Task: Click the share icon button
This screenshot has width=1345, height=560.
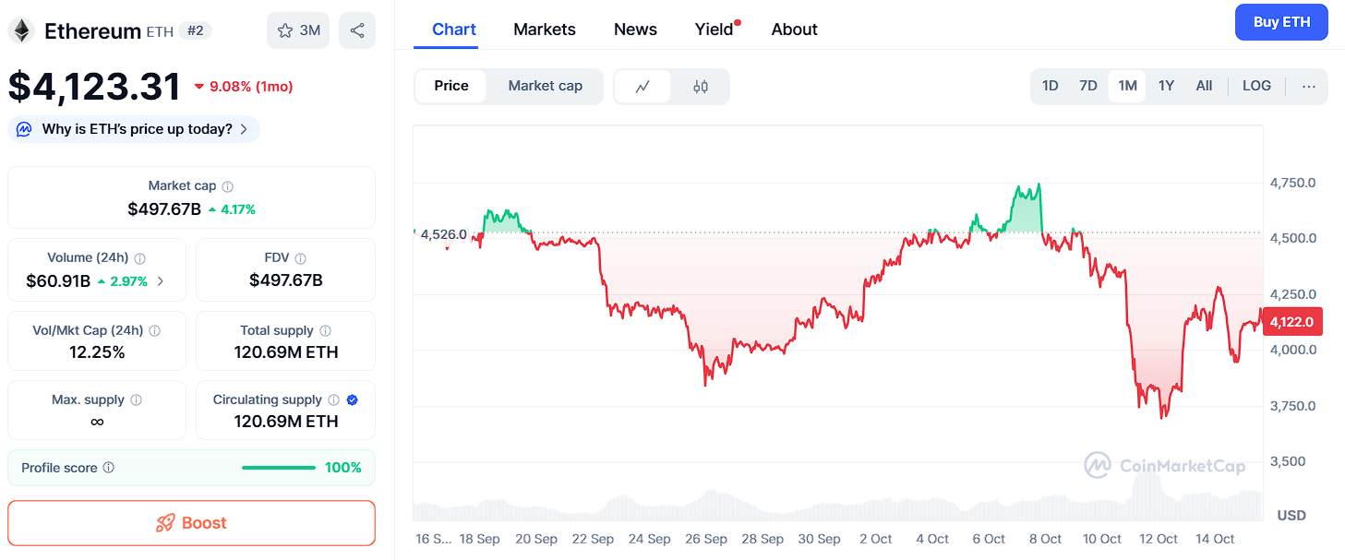Action: [x=357, y=30]
